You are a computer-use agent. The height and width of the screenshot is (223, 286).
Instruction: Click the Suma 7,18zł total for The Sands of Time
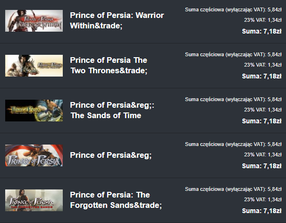pos(262,121)
